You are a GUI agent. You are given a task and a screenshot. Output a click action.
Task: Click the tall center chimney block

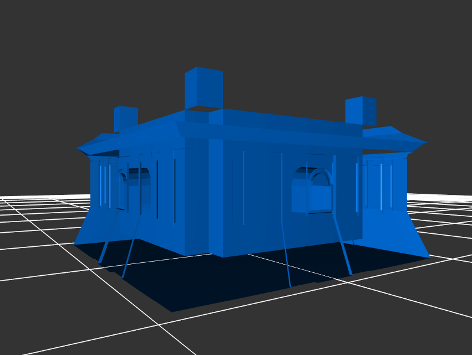point(204,89)
